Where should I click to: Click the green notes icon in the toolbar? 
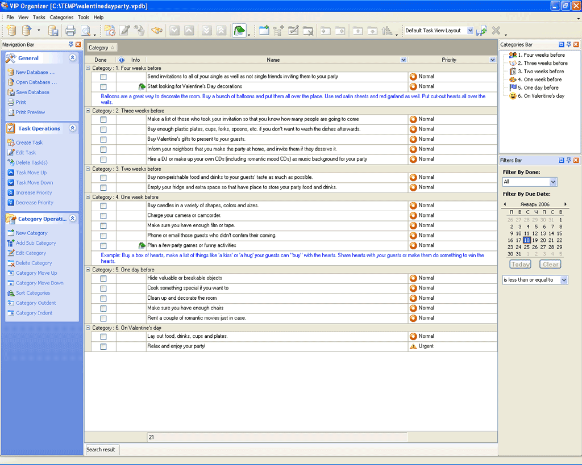(239, 31)
